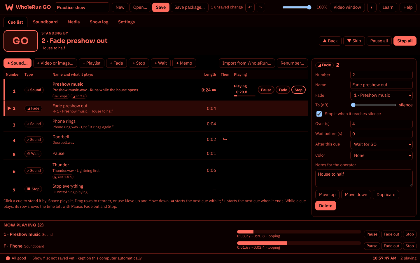Viewport: 420px width, 263px height.
Task: Click the 'Notes for the operator' text box
Action: tap(364, 178)
